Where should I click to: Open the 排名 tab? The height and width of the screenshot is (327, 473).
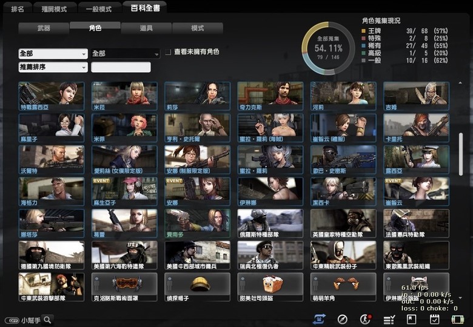tap(18, 9)
